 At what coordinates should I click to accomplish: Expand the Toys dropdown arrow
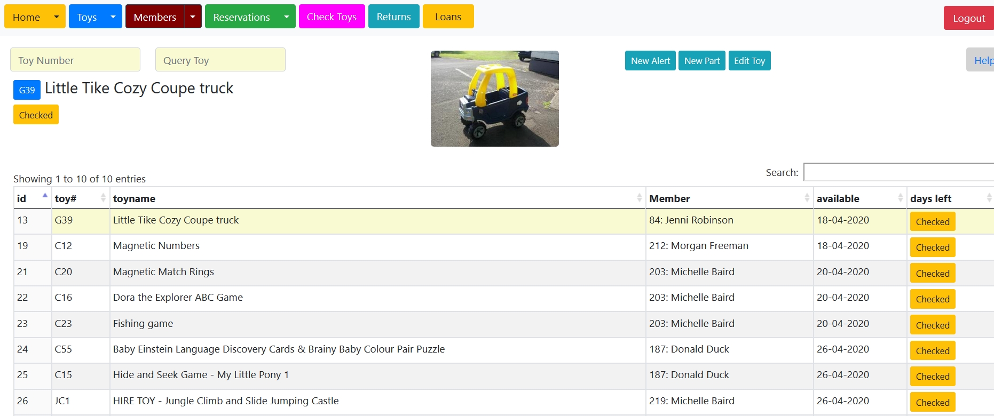coord(113,17)
